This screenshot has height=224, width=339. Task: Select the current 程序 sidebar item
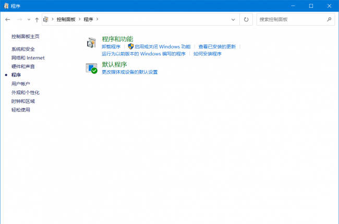pyautogui.click(x=16, y=75)
